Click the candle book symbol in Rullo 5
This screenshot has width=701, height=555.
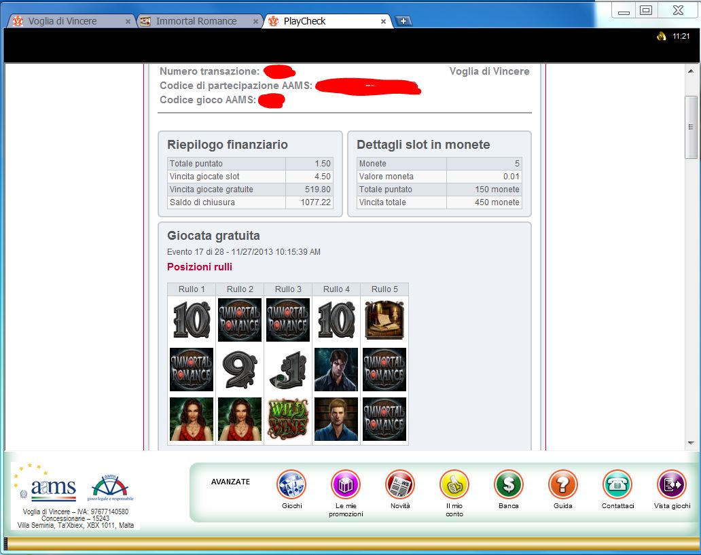pos(384,320)
